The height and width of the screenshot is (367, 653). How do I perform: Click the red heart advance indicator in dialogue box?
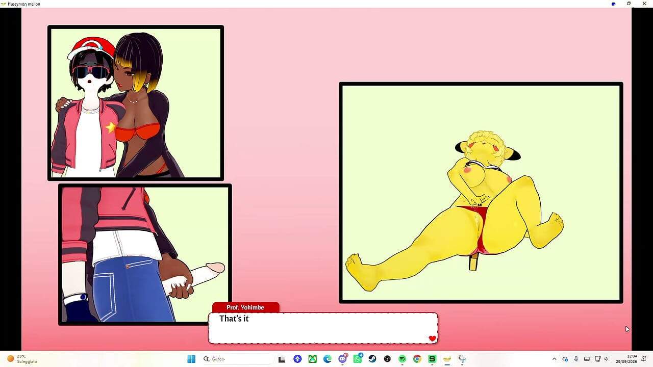[432, 338]
